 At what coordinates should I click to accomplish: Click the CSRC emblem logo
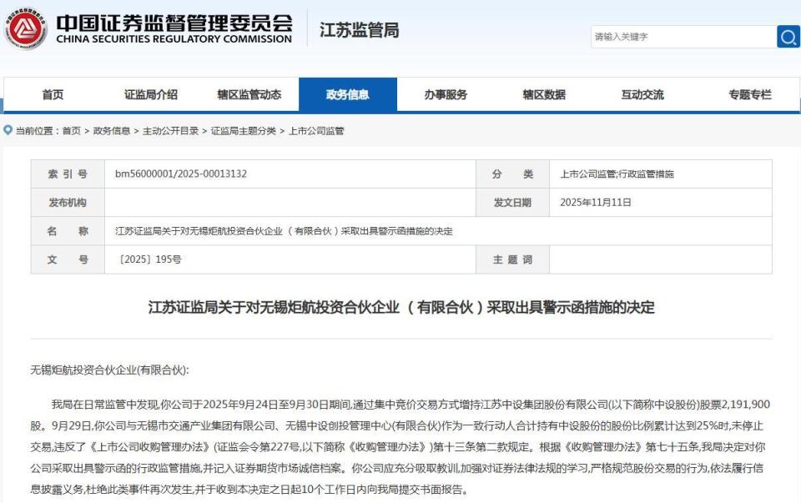pyautogui.click(x=28, y=27)
